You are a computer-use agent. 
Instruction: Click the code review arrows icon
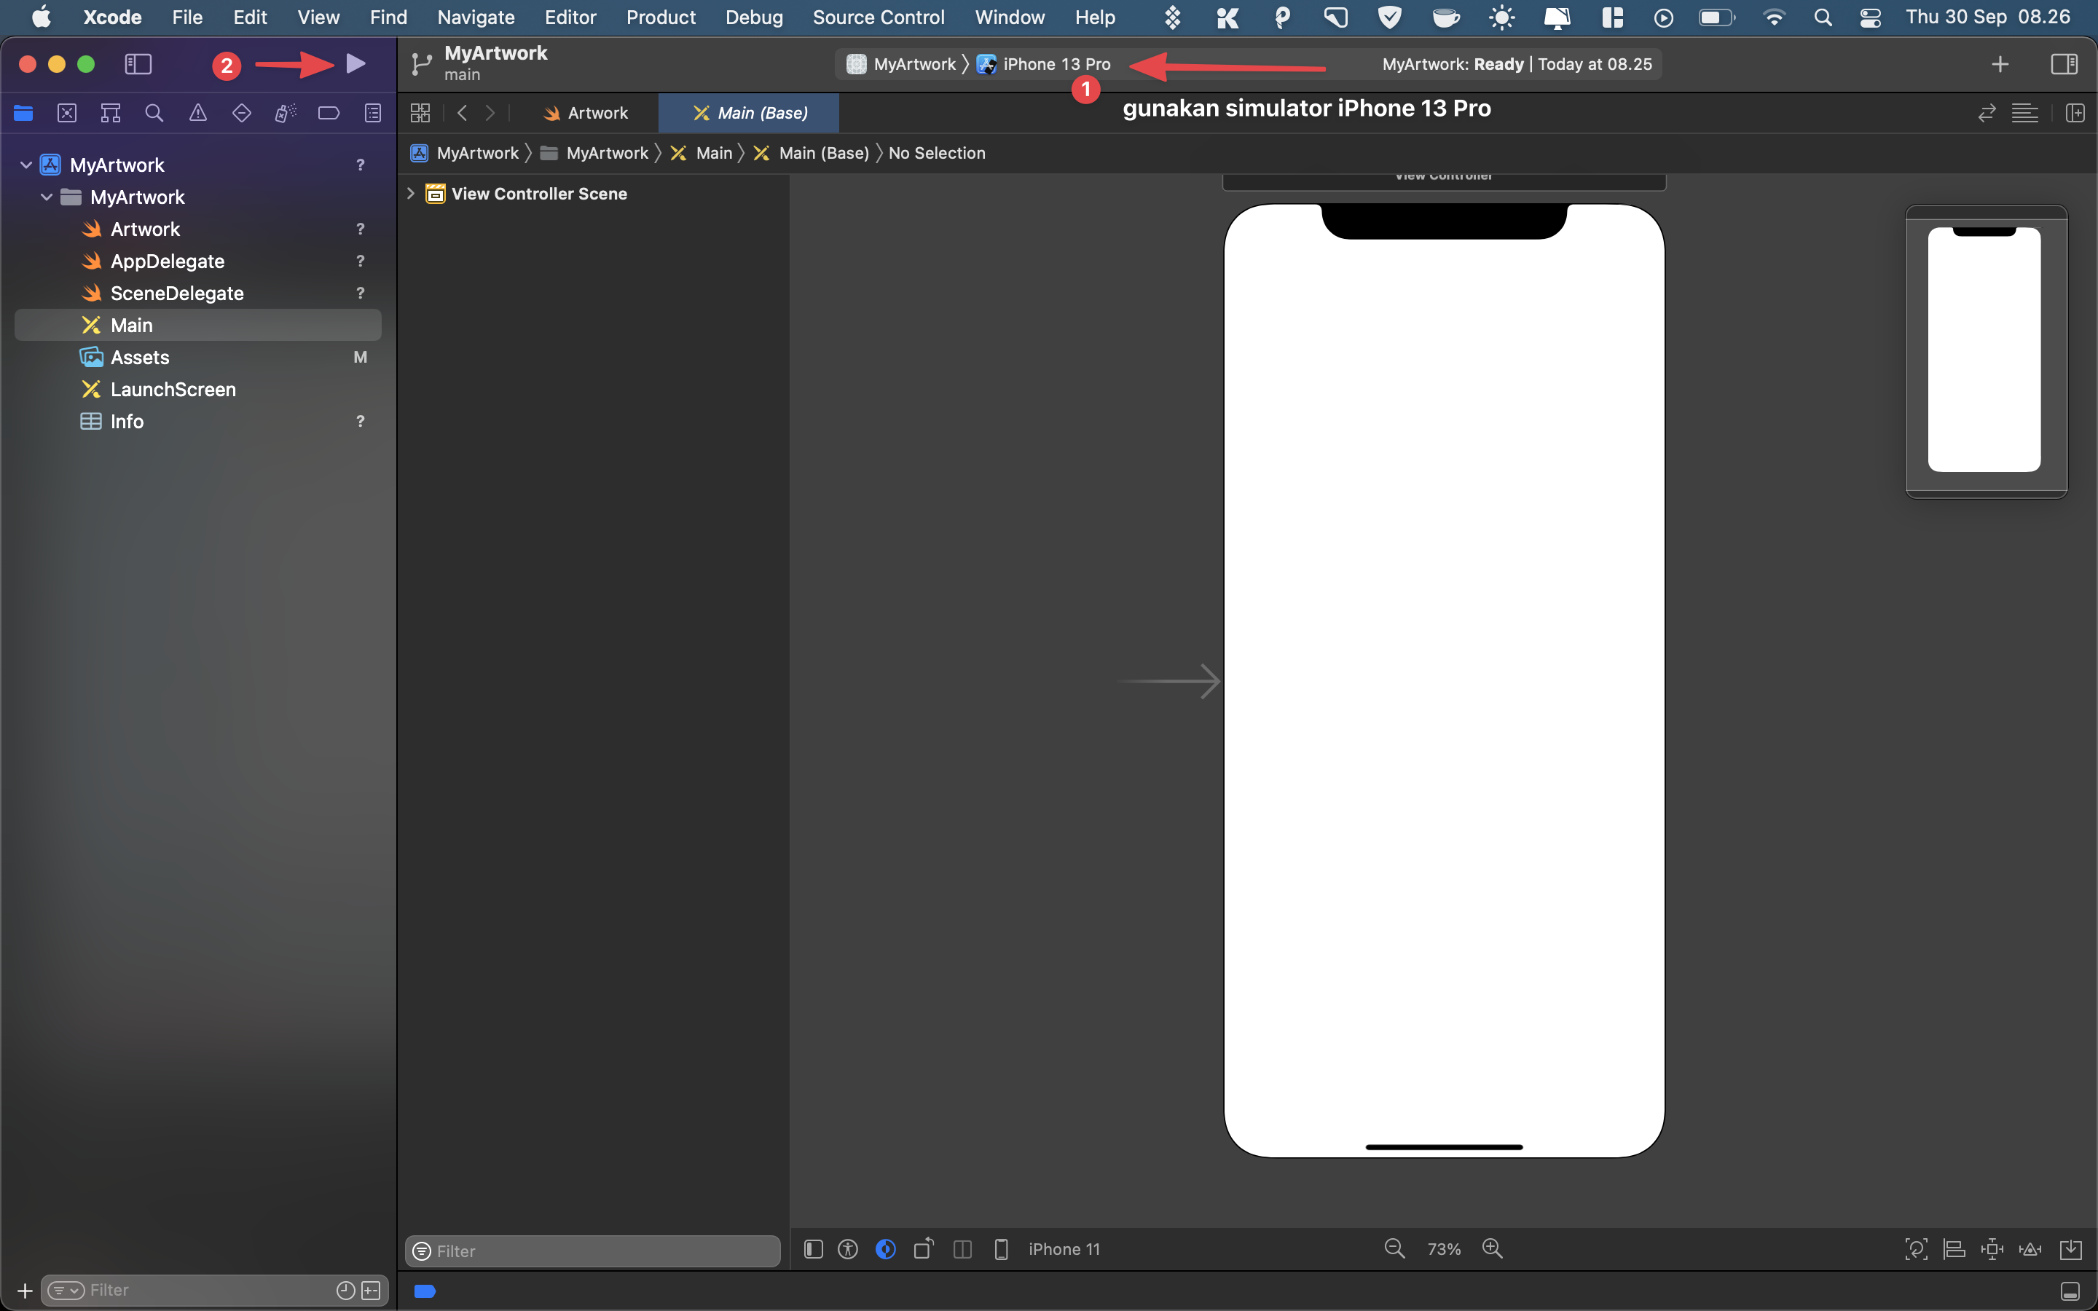point(1986,113)
